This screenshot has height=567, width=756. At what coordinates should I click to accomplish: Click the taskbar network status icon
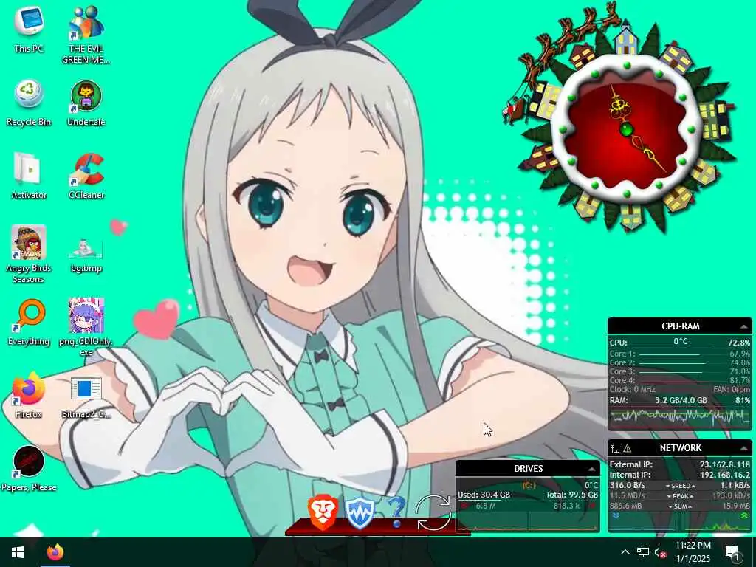point(643,552)
